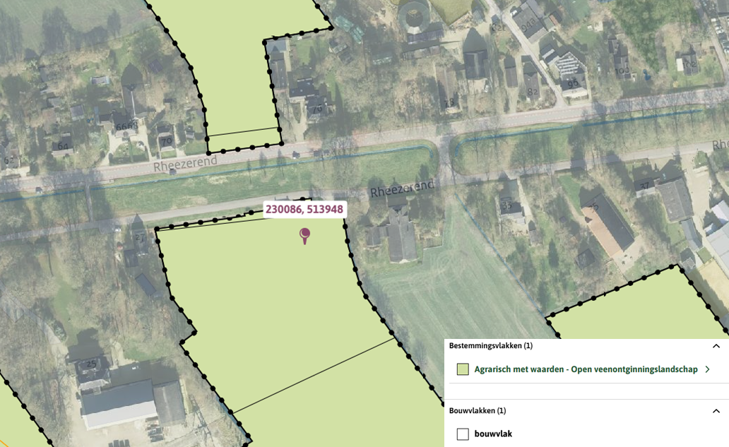Click the green Agrarisch legend swatch
Image resolution: width=729 pixels, height=447 pixels.
coord(463,369)
